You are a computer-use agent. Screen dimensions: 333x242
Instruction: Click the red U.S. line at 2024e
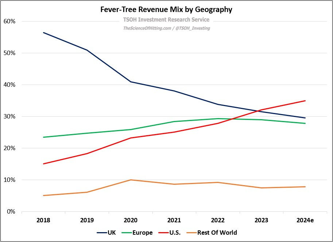(x=305, y=101)
